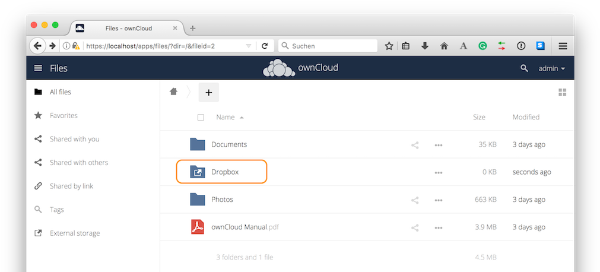Click the 3.9 MB size value
This screenshot has height=272, width=600.
(486, 227)
